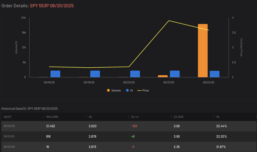257x152 pixels.
Task: Click the IV value 22.20%
Action: [221, 136]
